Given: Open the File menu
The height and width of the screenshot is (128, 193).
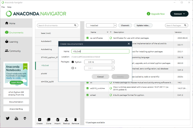Looking at the screenshot, I should click(x=3, y=7).
